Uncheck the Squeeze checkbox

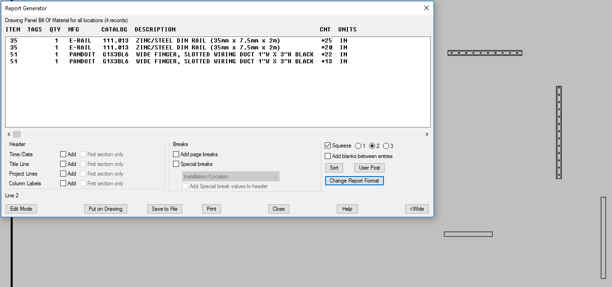pos(328,146)
